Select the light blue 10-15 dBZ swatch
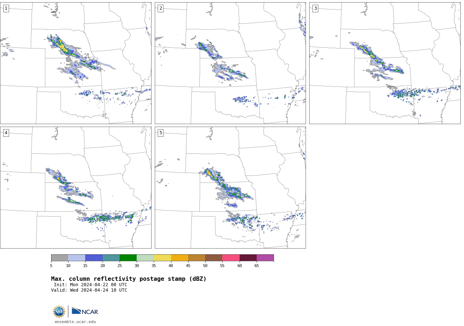Screen dimensions: 464x326 pyautogui.click(x=76, y=258)
